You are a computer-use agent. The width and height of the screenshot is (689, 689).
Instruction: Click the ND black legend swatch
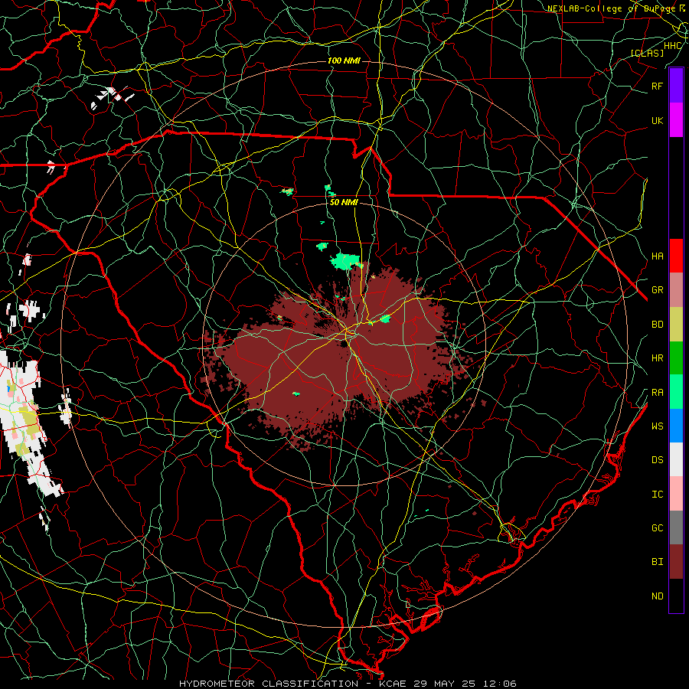676,596
